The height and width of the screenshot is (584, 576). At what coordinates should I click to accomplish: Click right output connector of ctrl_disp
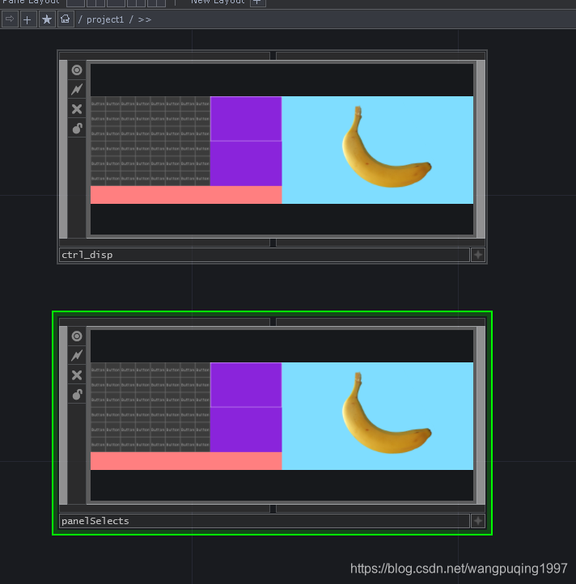[481, 150]
